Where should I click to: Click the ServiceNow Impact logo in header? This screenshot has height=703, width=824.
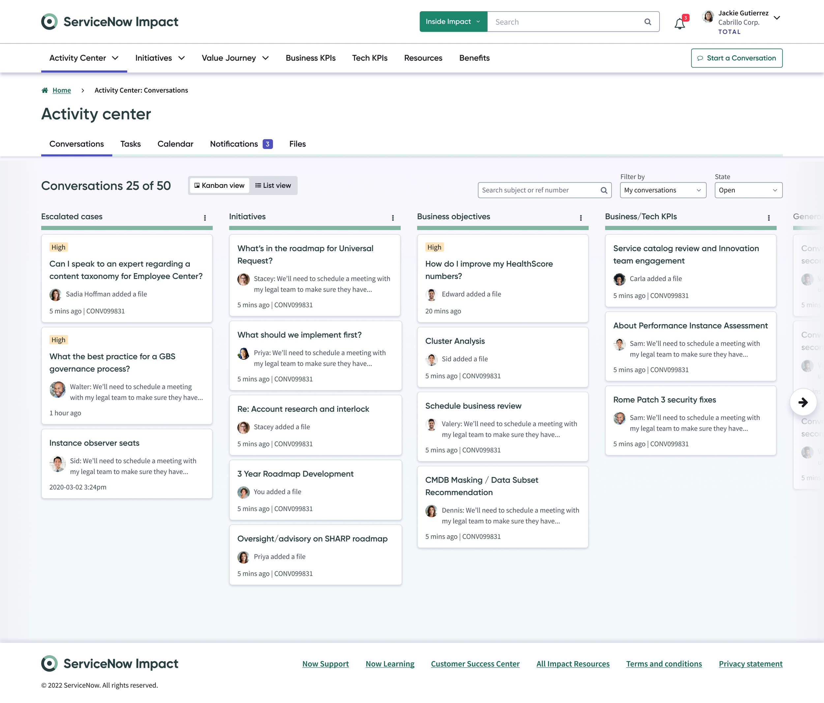(110, 22)
